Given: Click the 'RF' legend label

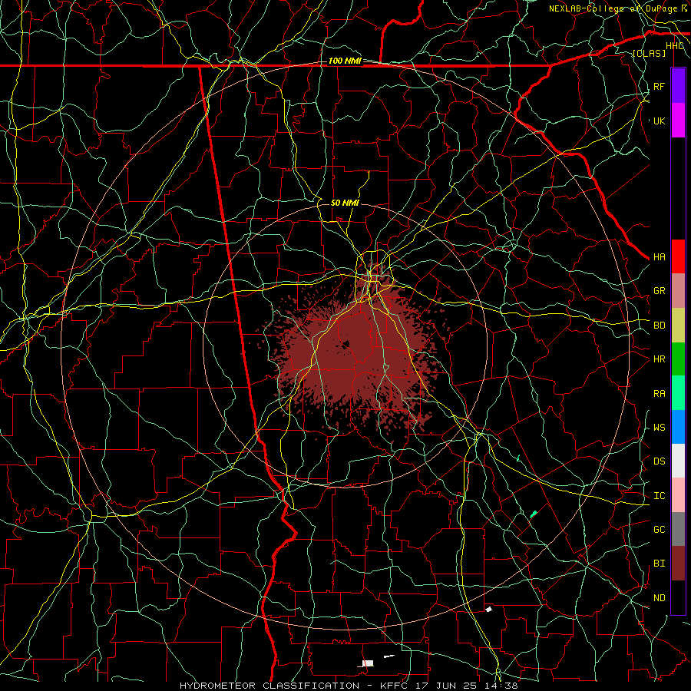Looking at the screenshot, I should 659,86.
